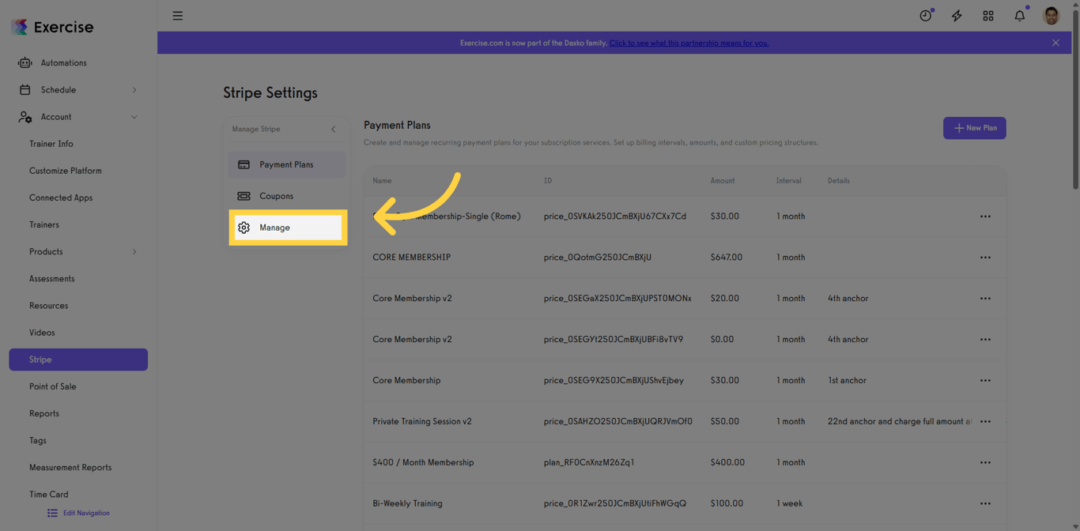Click the profile avatar photo
The image size is (1080, 531).
[1051, 15]
